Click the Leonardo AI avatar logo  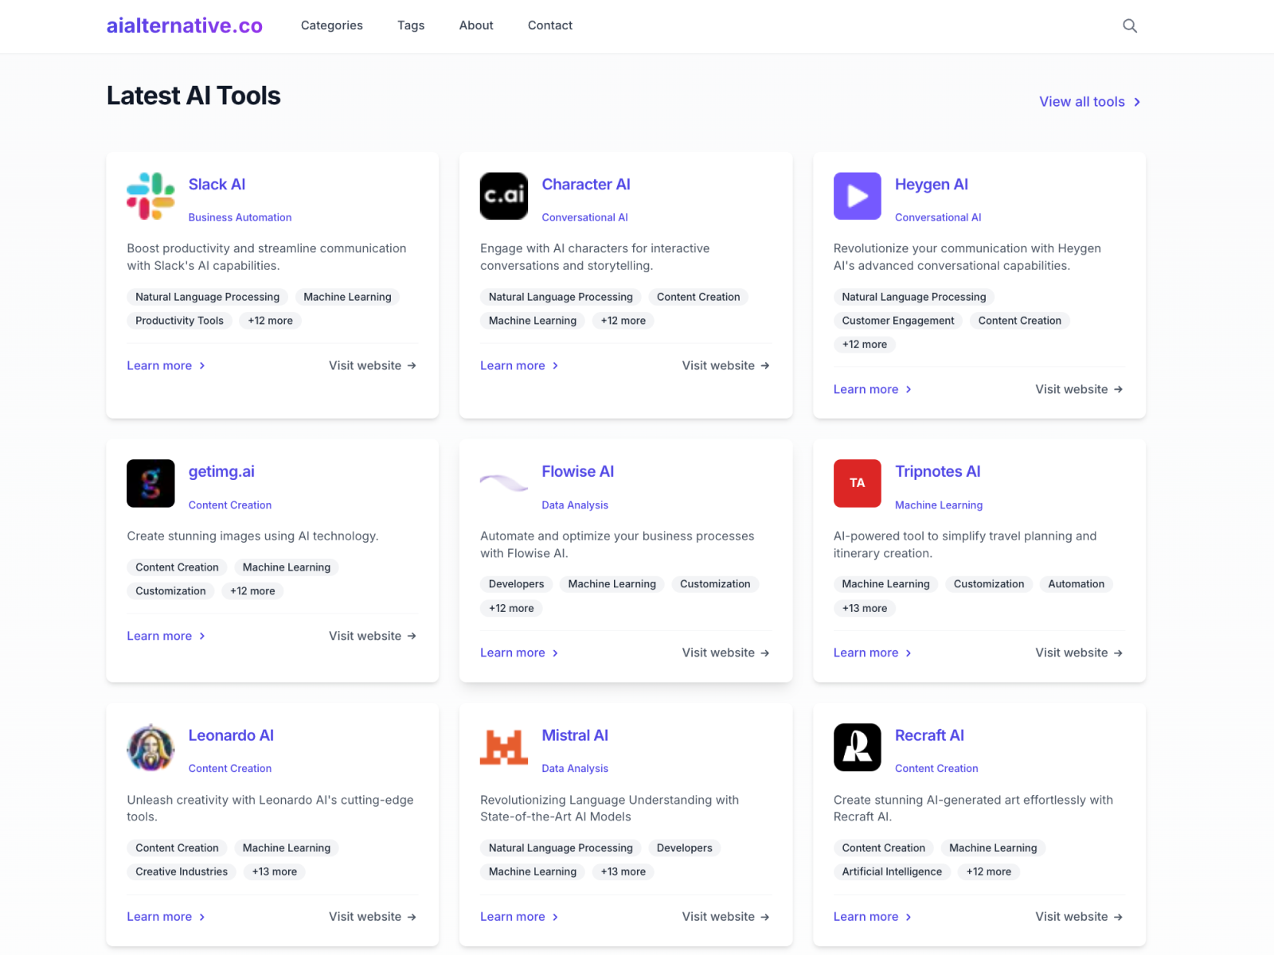pyautogui.click(x=150, y=747)
